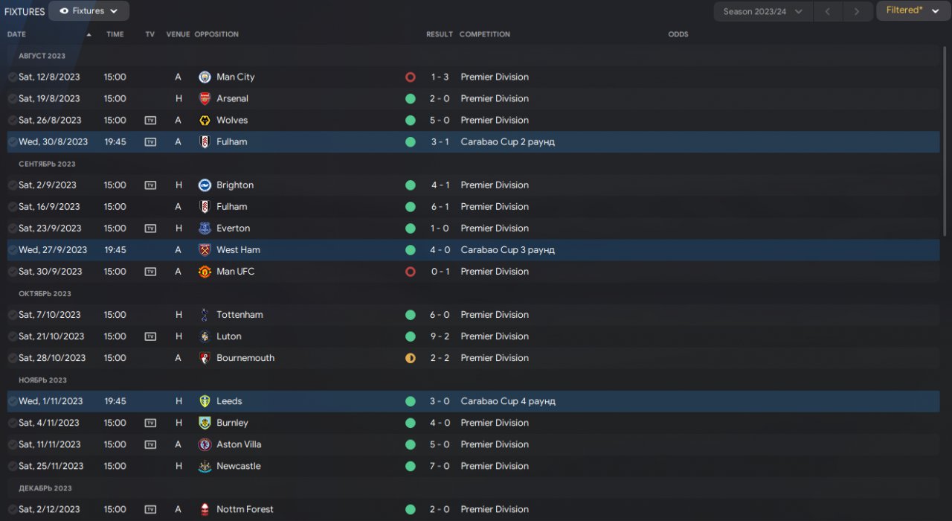Click the Wolves club badge
Image resolution: width=952 pixels, height=521 pixels.
point(205,120)
